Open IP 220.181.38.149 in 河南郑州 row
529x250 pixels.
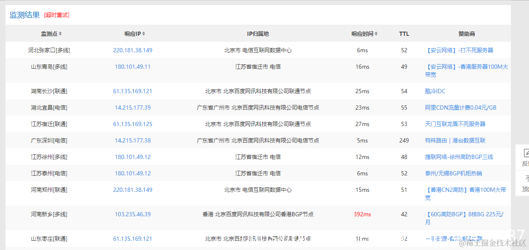tap(133, 190)
